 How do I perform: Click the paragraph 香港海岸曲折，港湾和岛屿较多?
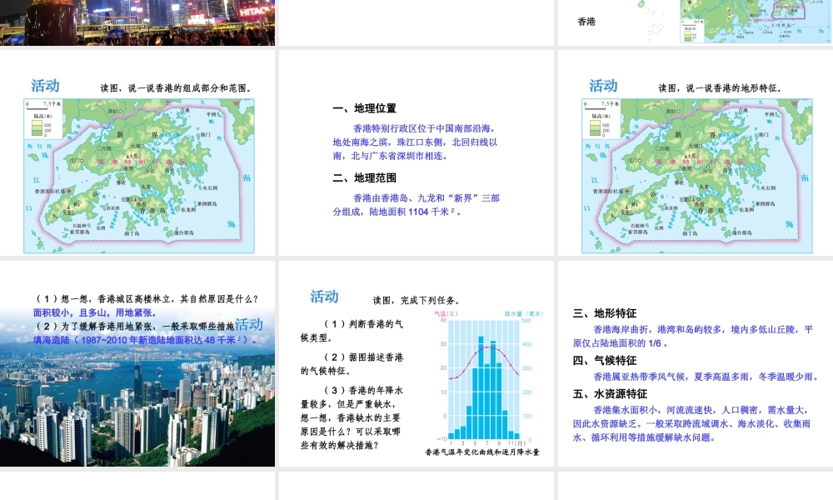pos(693,337)
